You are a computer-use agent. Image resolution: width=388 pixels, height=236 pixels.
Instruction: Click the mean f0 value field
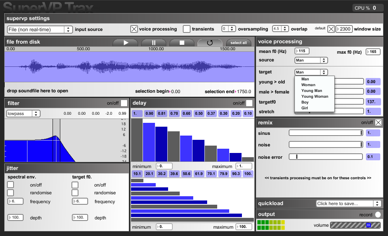(x=302, y=51)
